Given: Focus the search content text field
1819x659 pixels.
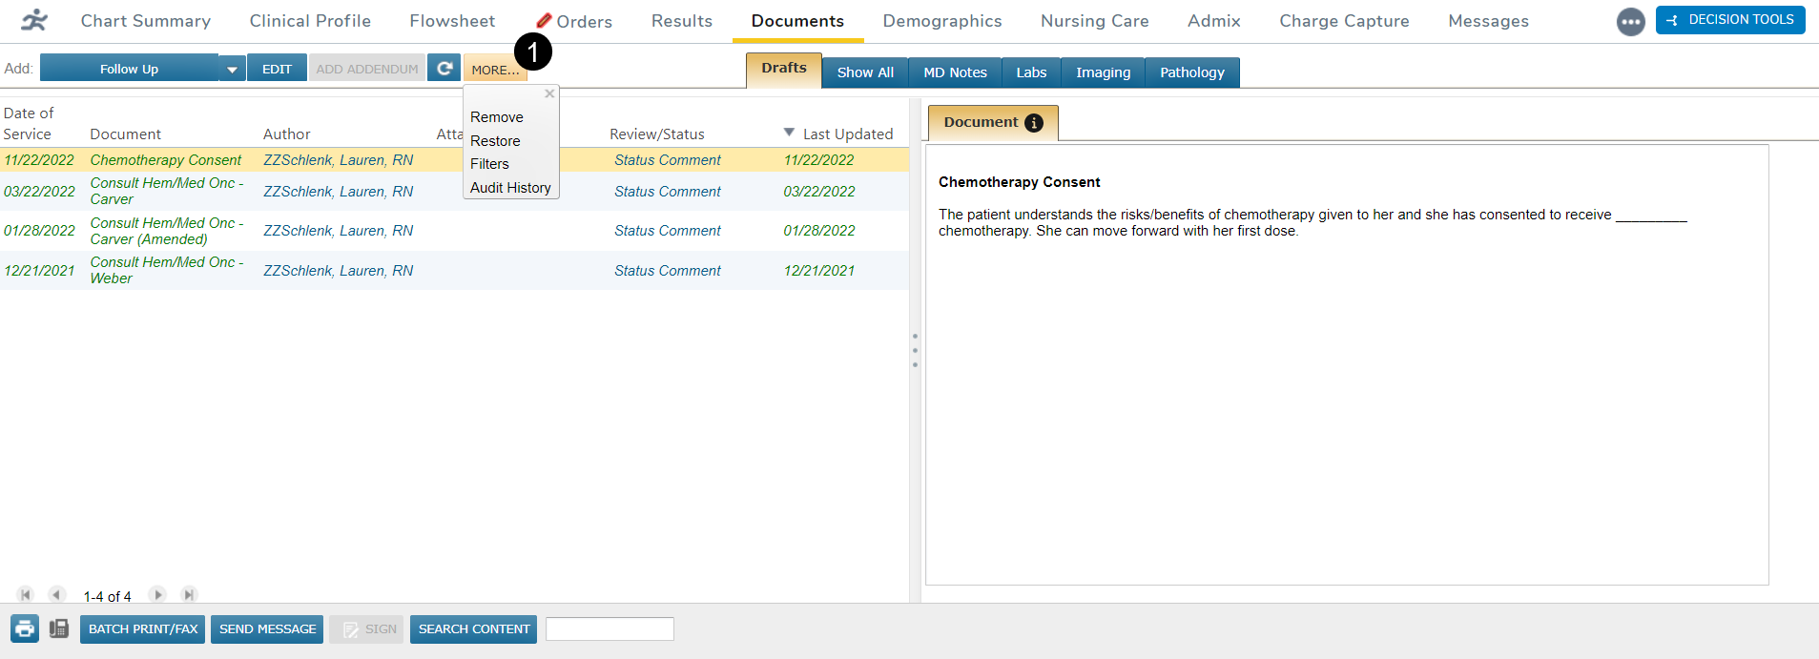Looking at the screenshot, I should (x=610, y=629).
